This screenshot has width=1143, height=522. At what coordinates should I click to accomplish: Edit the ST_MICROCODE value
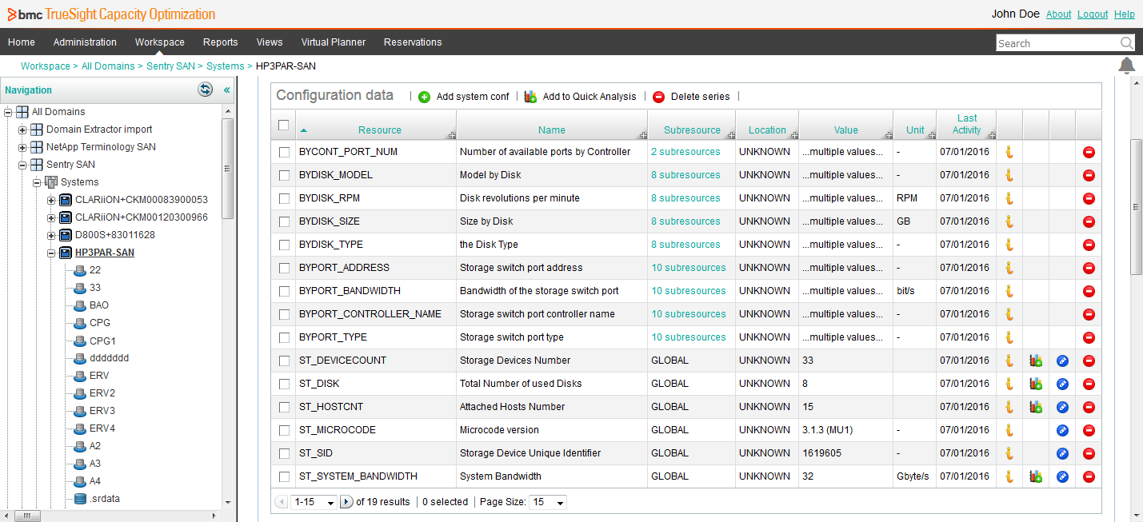click(x=1062, y=430)
